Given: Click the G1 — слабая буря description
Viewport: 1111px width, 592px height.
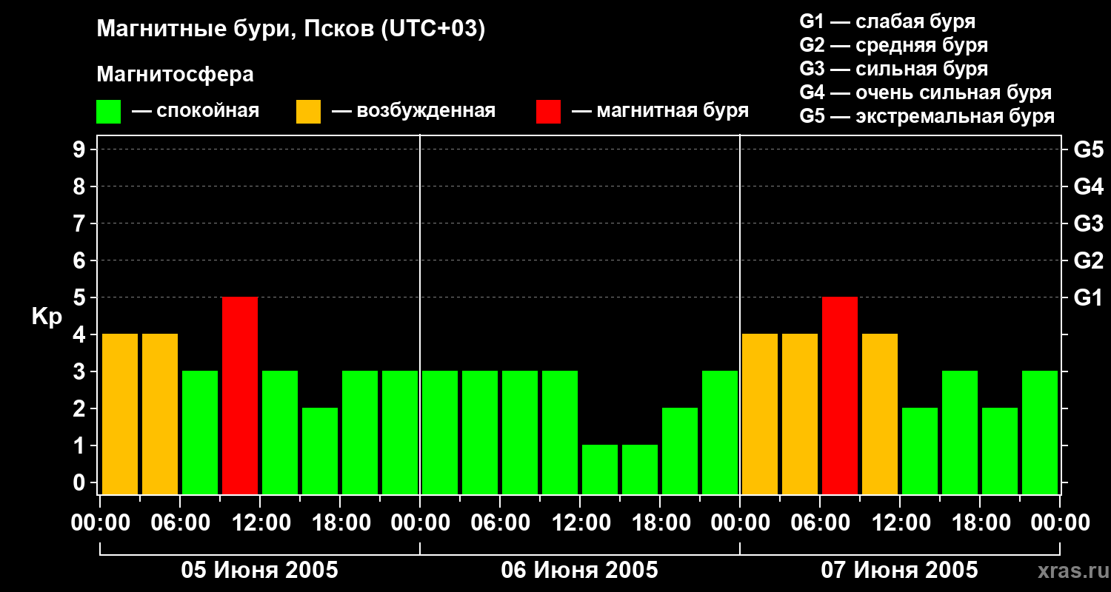Looking at the screenshot, I should (887, 21).
